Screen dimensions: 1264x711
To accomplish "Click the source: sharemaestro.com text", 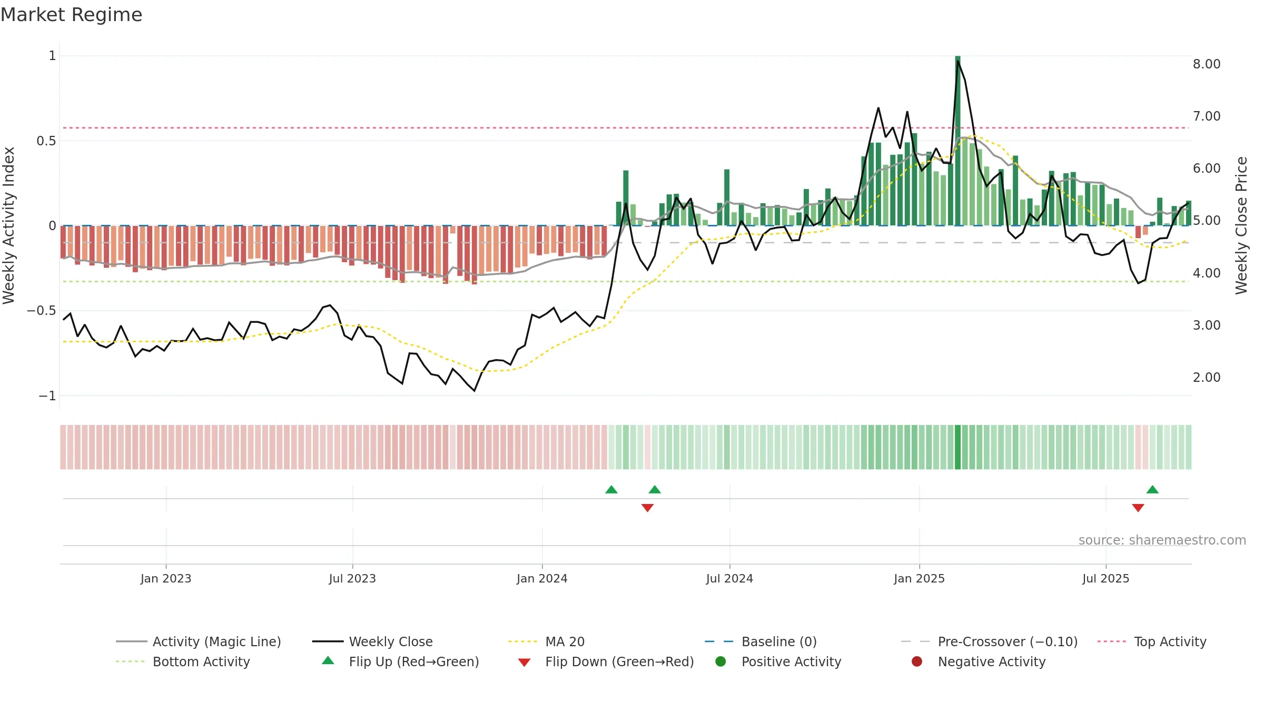I will tap(1162, 540).
